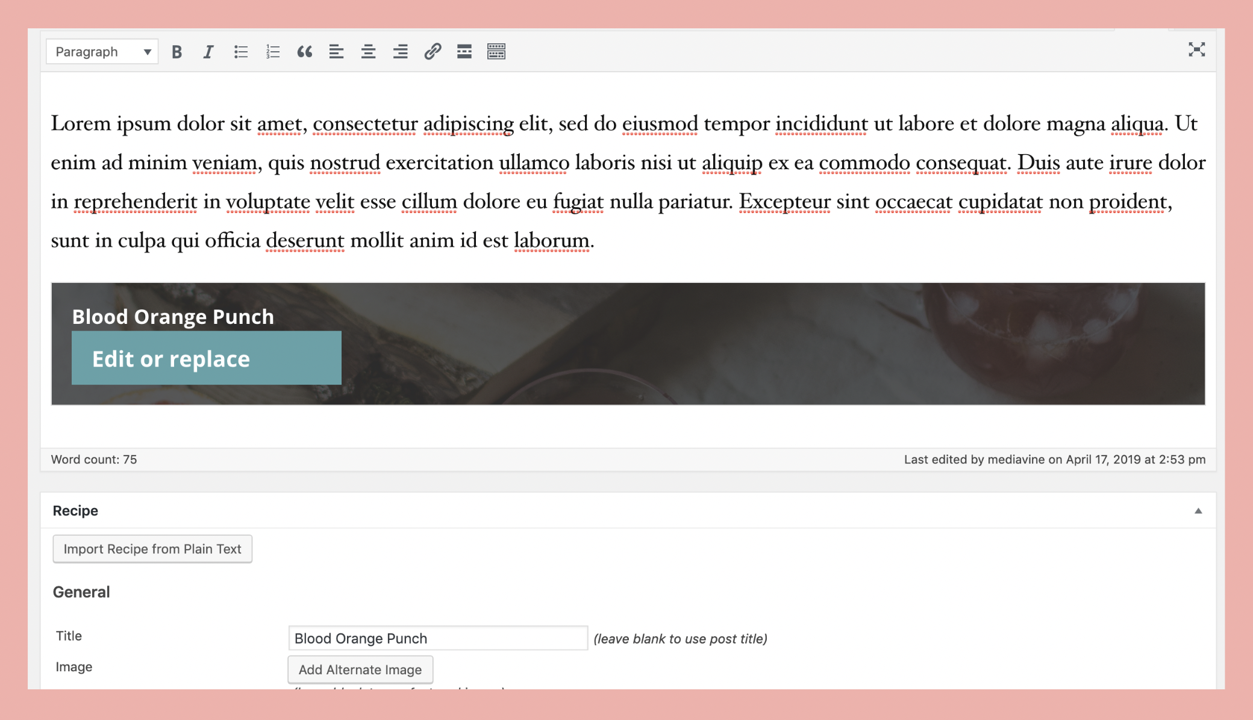The image size is (1253, 720).
Task: Open the Paragraph format dropdown
Action: (x=102, y=52)
